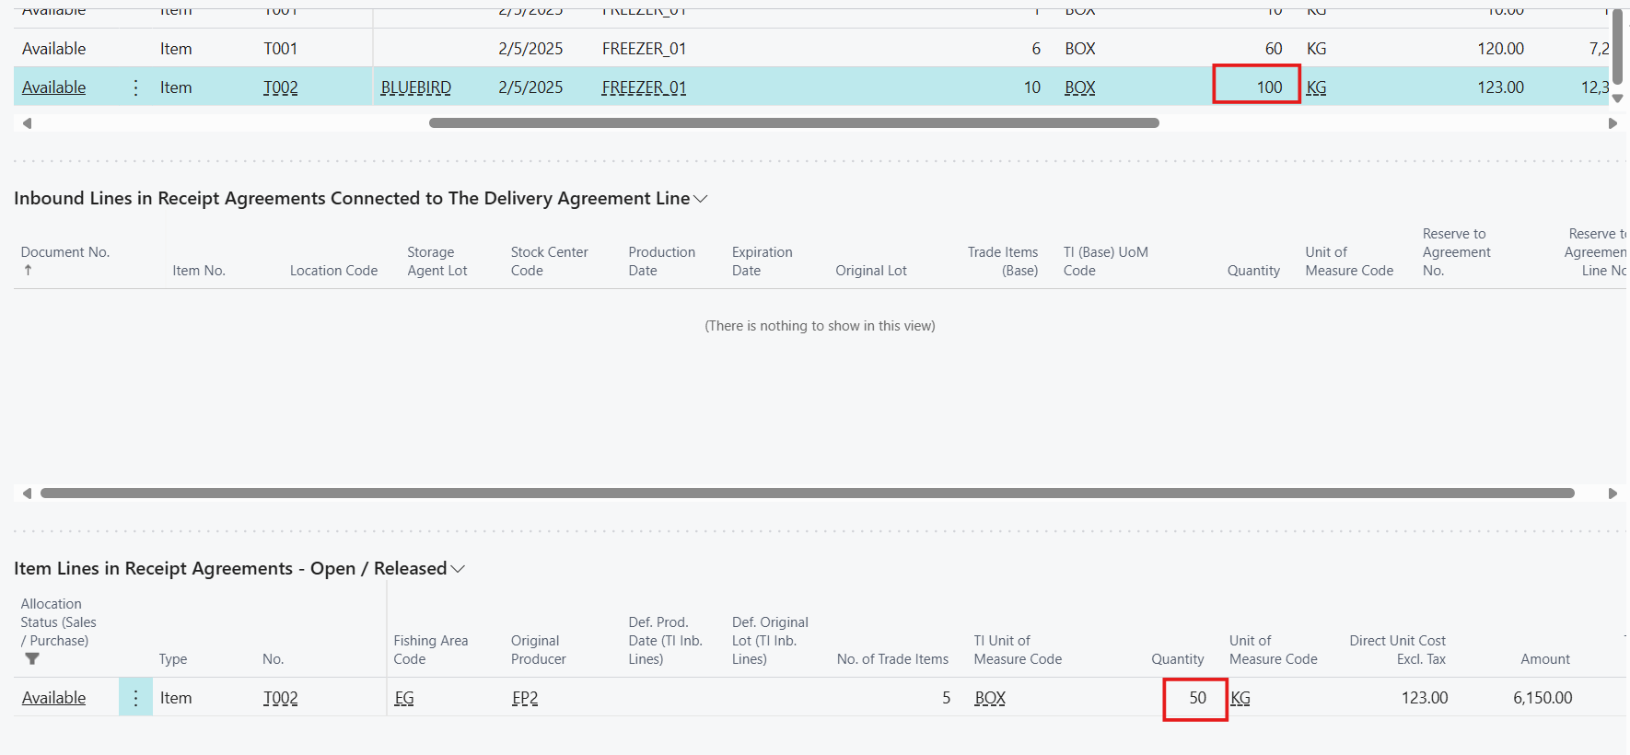Click left scroll arrow of Inbound Lines grid
This screenshot has width=1630, height=755.
pos(27,494)
